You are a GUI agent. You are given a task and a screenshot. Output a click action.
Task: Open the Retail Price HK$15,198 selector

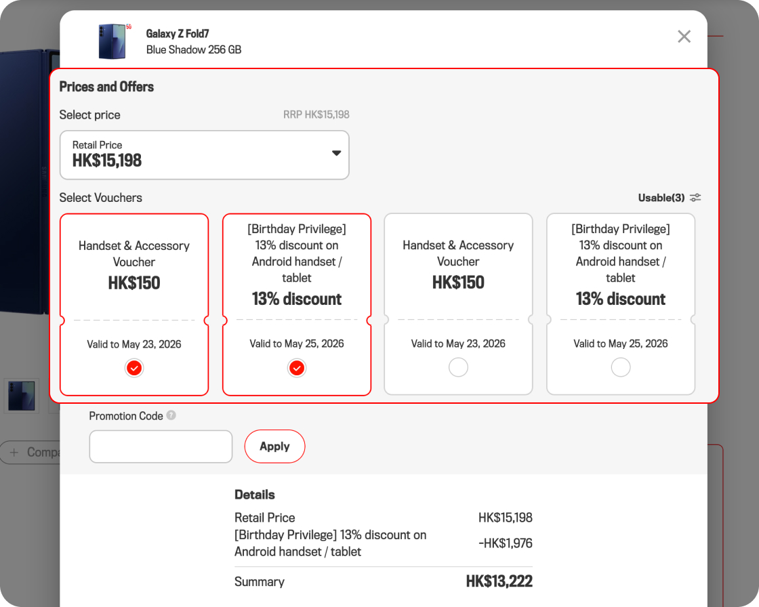click(203, 155)
